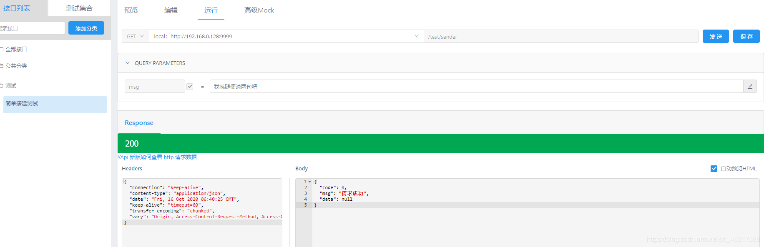The image size is (764, 247).
Task: Click the edit pencil icon for msg value
Action: pos(750,86)
